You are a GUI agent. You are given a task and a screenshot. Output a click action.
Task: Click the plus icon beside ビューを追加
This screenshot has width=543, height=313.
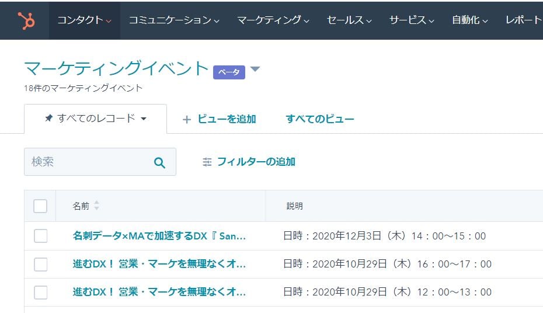point(187,120)
